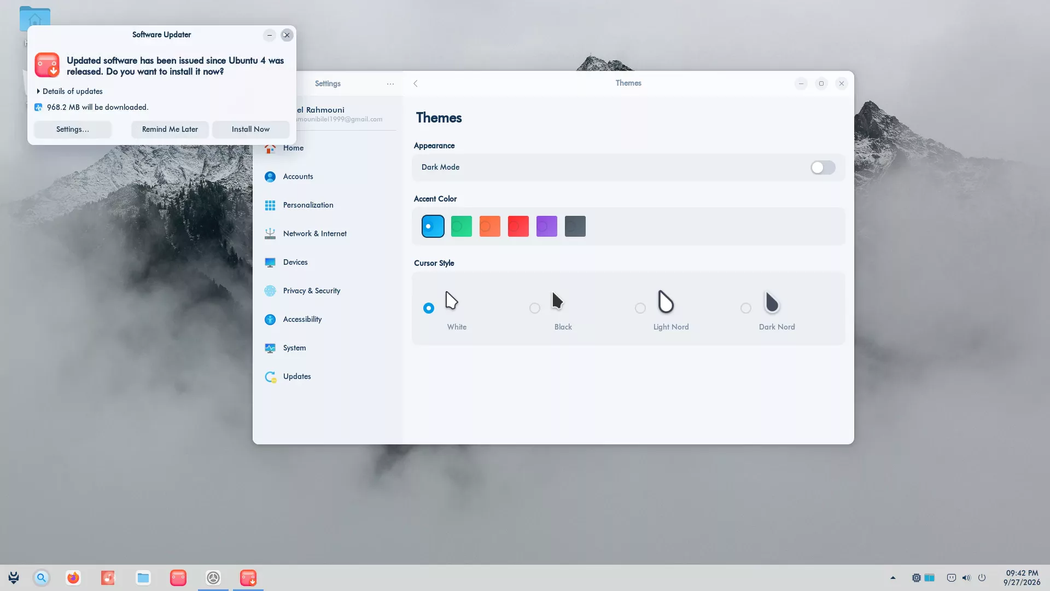Select the Dark Nord cursor radio button
1050x591 pixels.
(746, 308)
